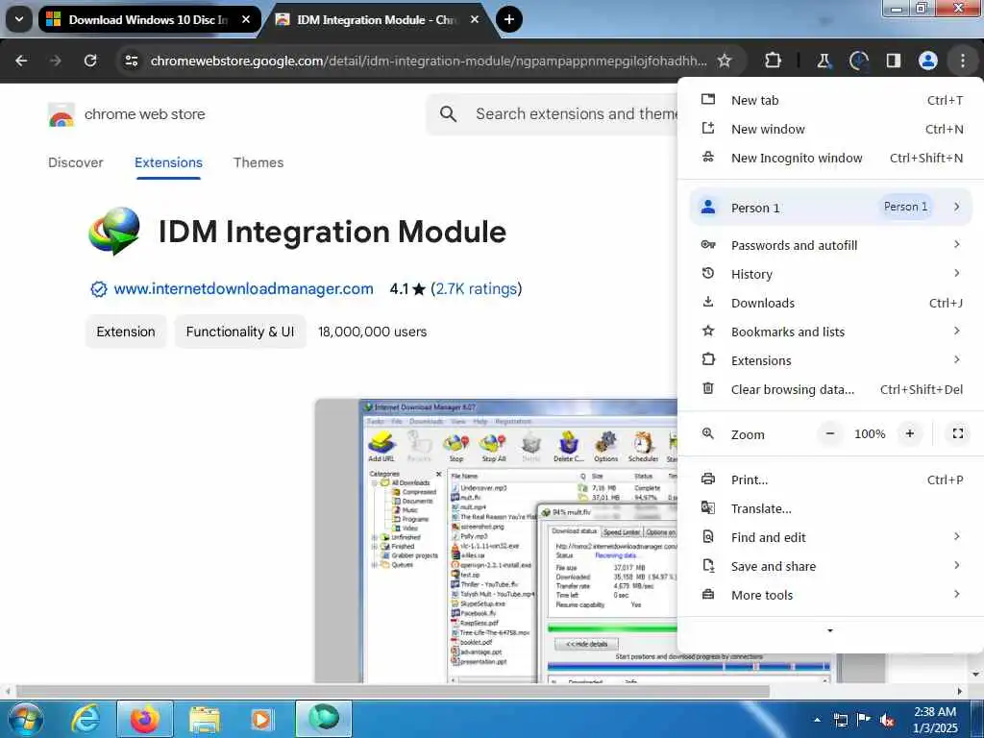Expand Person 1 profile submenu

coord(831,208)
